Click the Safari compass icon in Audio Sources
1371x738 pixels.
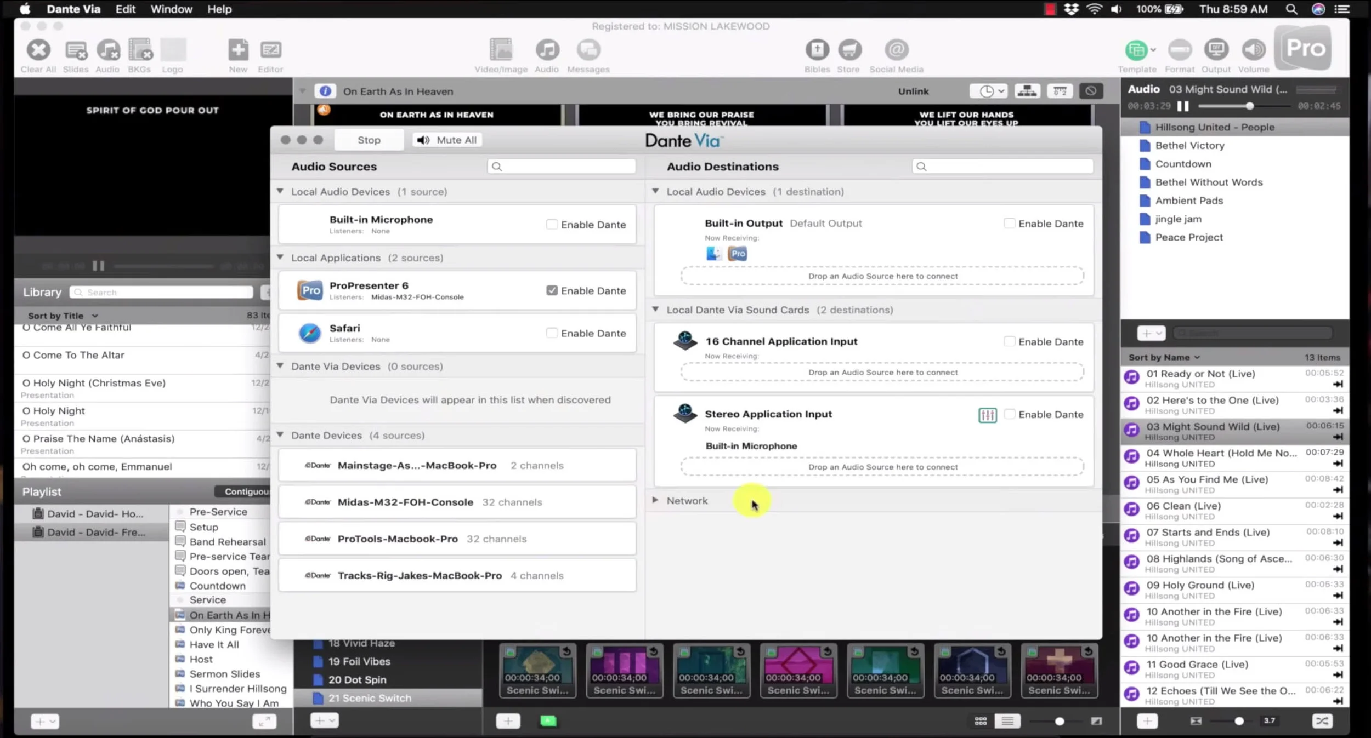point(309,333)
